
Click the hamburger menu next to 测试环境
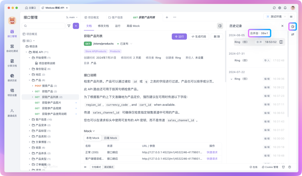pyautogui.click(x=291, y=17)
